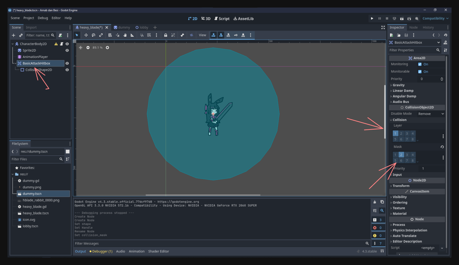
Task: Switch to the Script workspace
Action: (222, 19)
